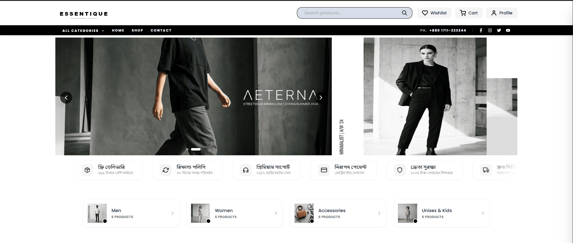Expand the All Categories dropdown
This screenshot has width=573, height=243.
pyautogui.click(x=83, y=30)
